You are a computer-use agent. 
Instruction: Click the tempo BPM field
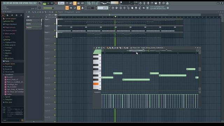(61, 3)
